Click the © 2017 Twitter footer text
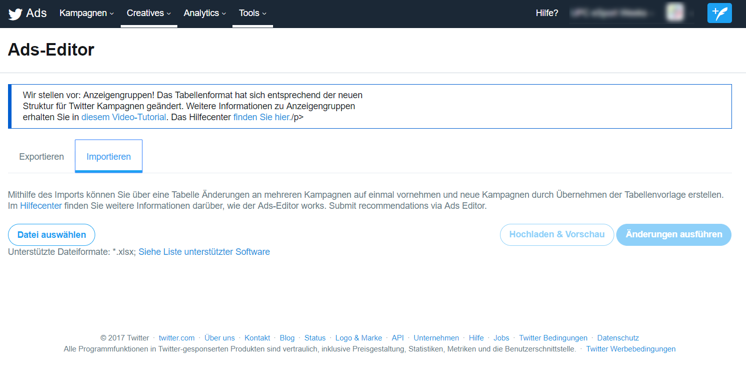The width and height of the screenshot is (746, 366). 125,338
